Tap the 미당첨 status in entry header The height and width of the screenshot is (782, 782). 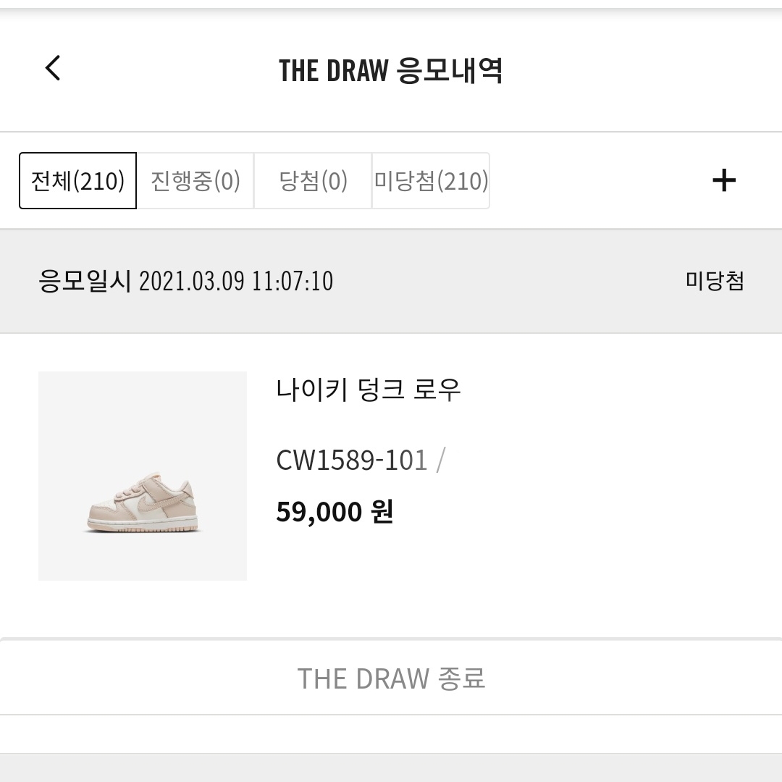(x=715, y=281)
